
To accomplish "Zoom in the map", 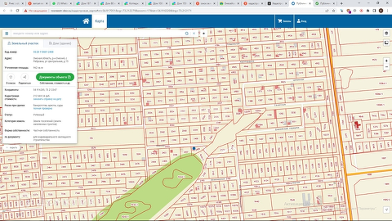I will (386, 61).
